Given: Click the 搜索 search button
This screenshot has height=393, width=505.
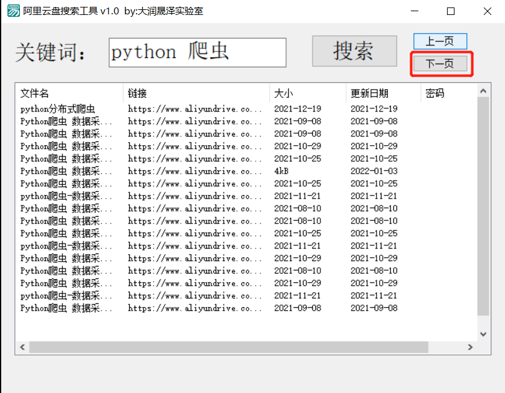Looking at the screenshot, I should [x=354, y=51].
